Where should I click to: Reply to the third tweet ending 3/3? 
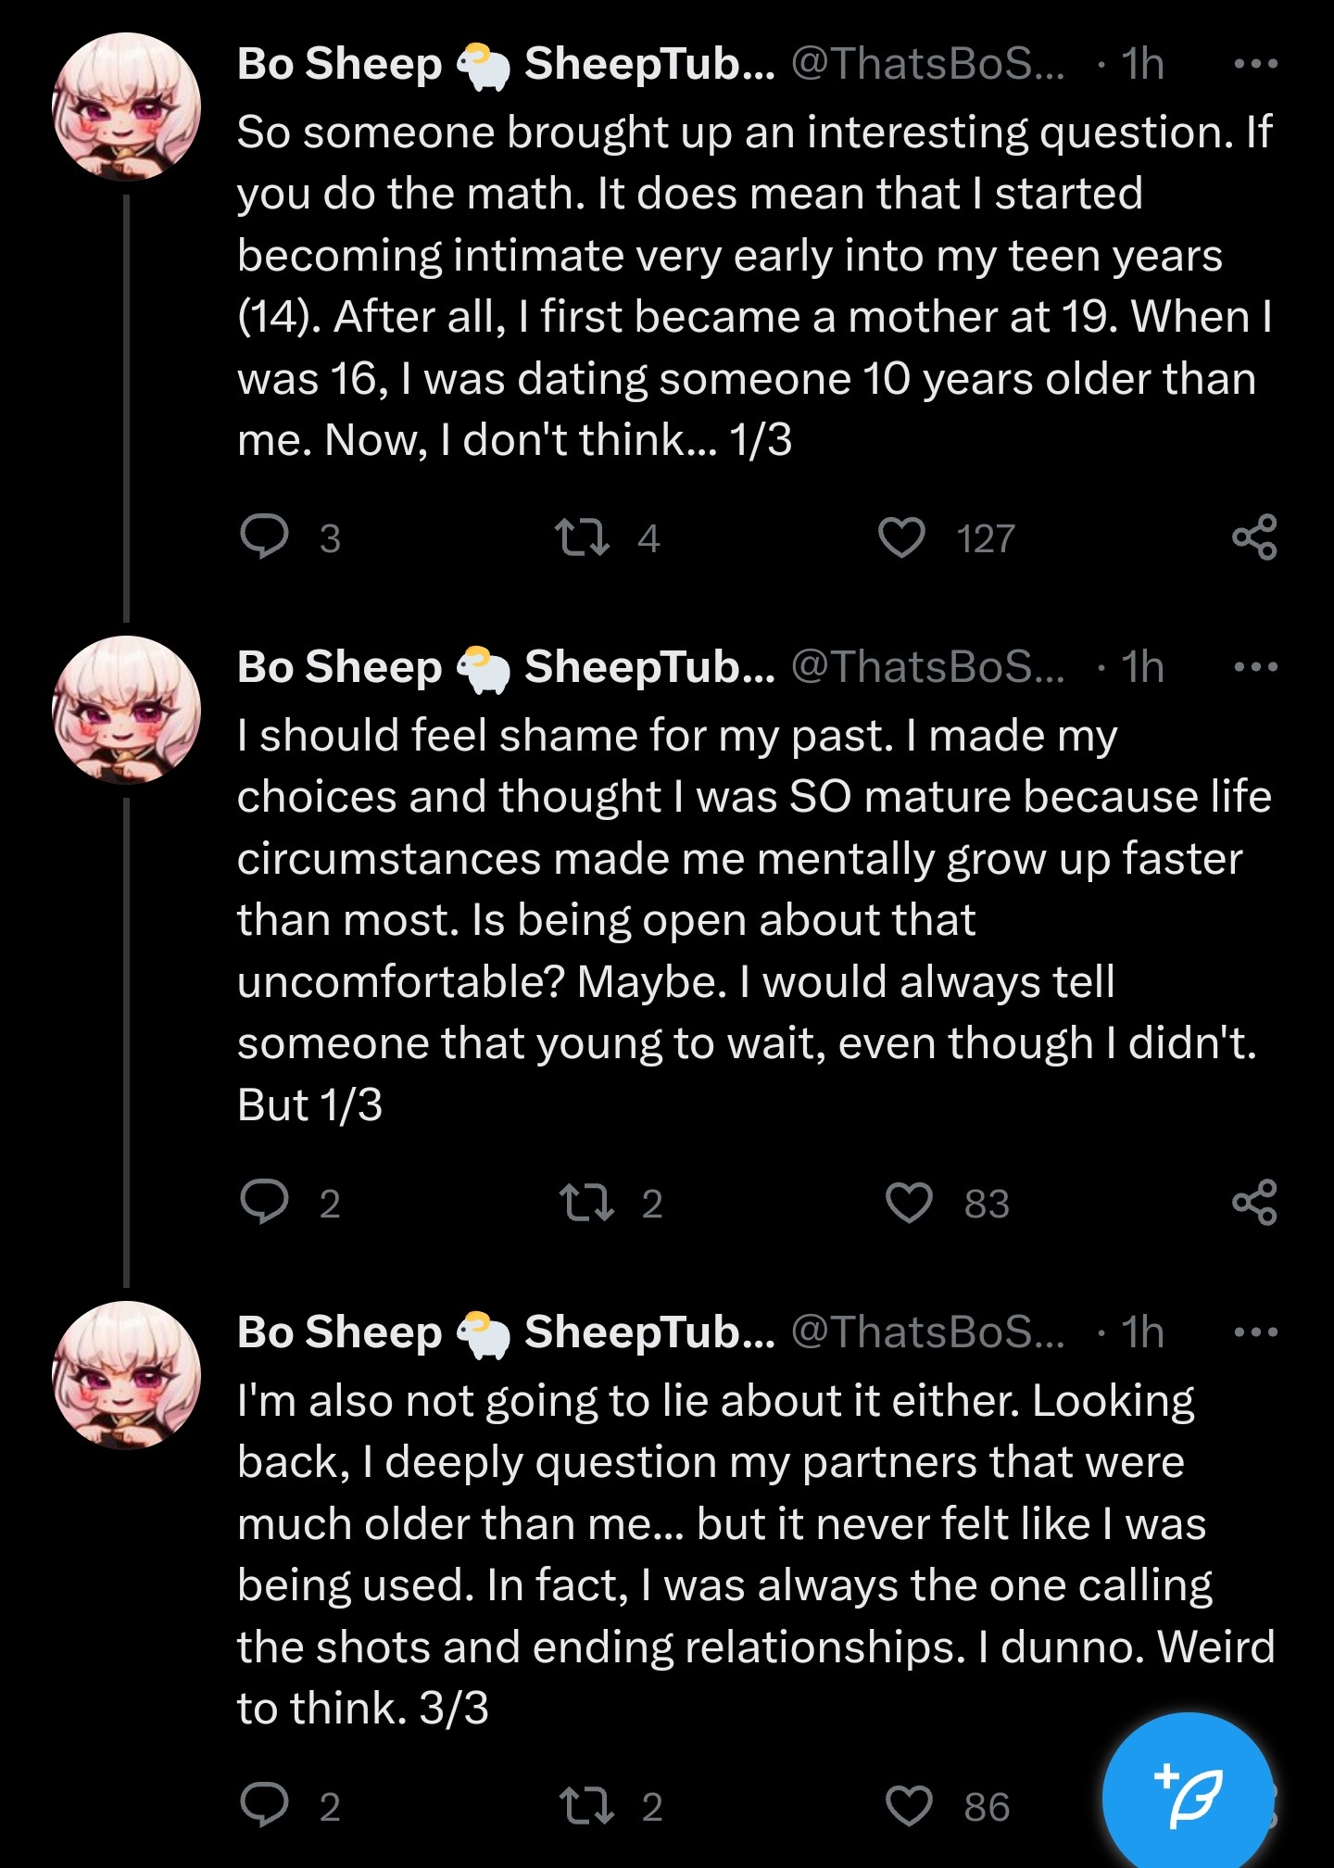pos(265,1805)
